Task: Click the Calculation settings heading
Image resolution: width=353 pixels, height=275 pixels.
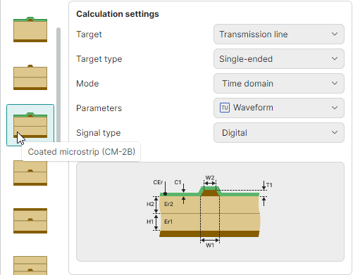Action: click(118, 14)
